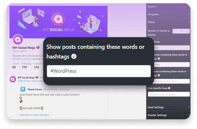Click info icon beside sidebar Show posts label
197x129 pixels.
click(x=159, y=59)
